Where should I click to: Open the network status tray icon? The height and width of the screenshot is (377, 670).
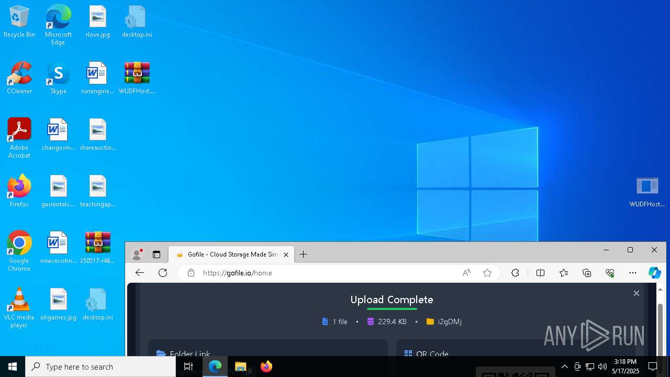590,367
